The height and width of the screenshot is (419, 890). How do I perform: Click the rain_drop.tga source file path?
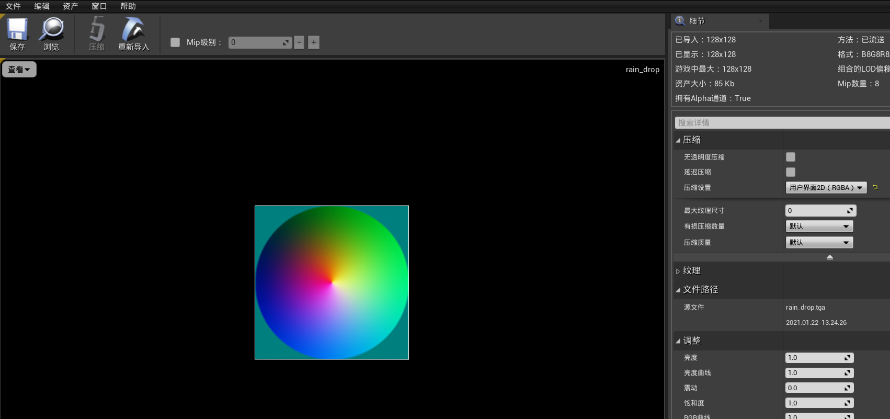(x=805, y=308)
